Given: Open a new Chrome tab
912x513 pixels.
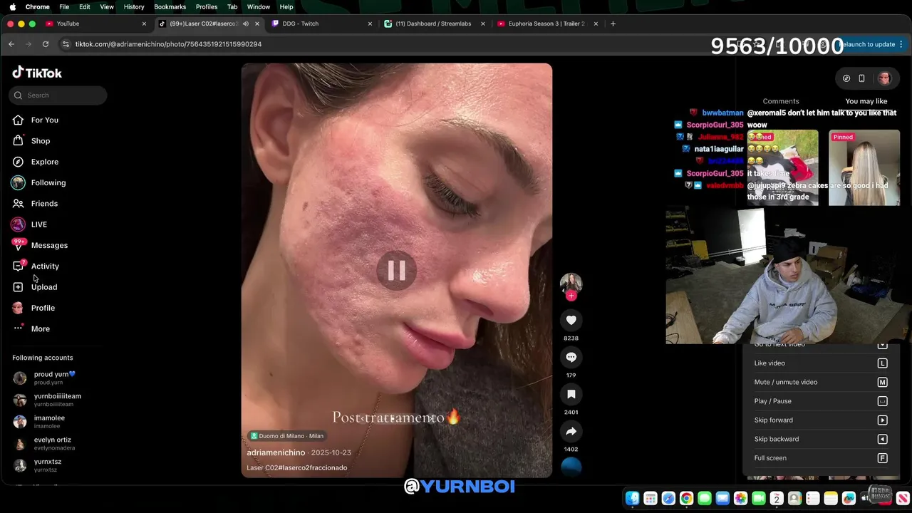Looking at the screenshot, I should pos(613,24).
